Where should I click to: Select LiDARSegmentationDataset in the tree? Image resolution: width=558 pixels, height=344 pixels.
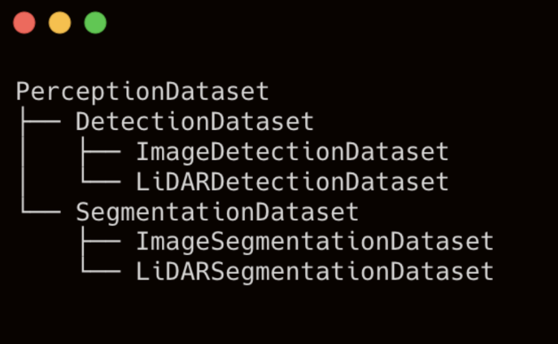tap(315, 272)
